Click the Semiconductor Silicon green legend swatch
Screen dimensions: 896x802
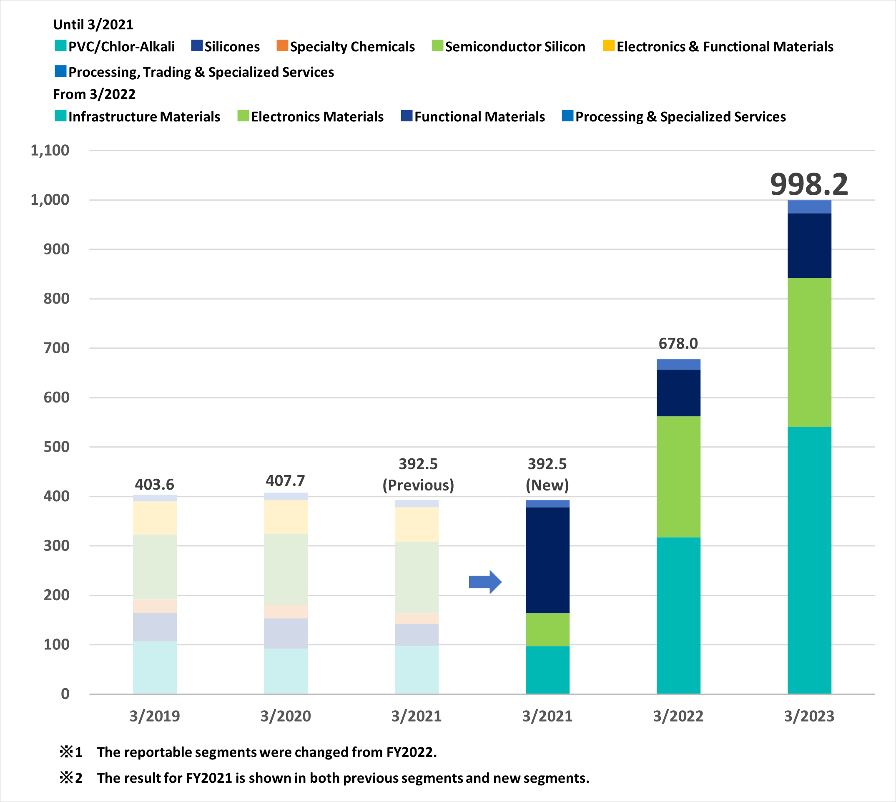click(437, 46)
